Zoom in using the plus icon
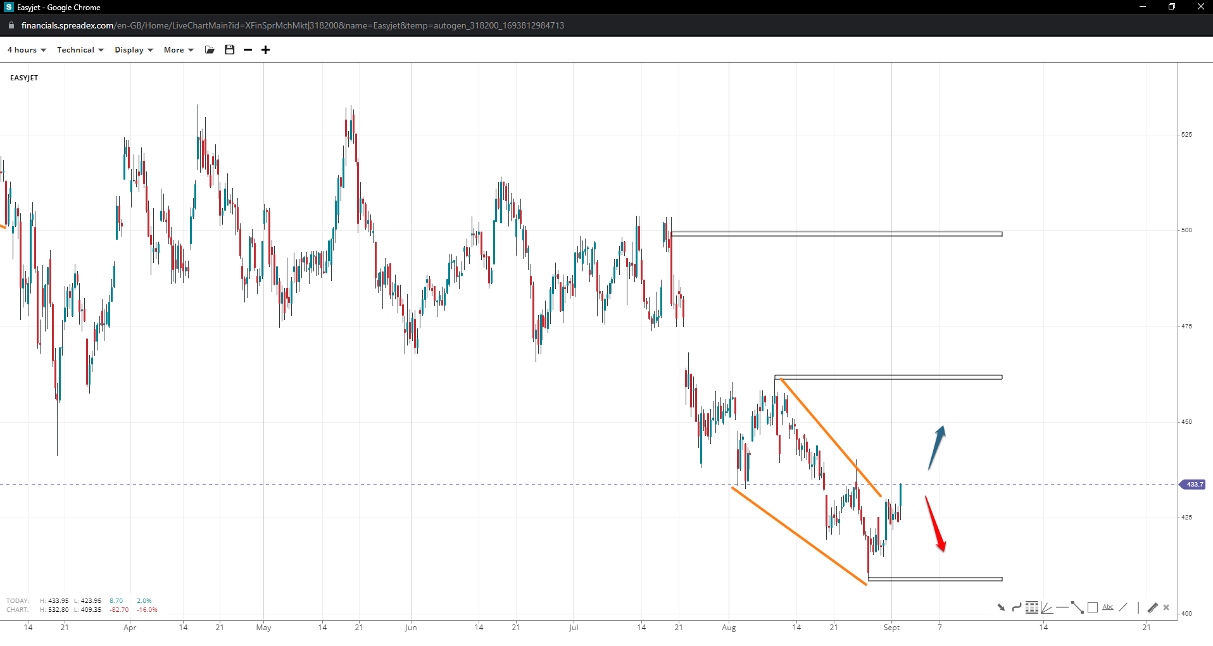The height and width of the screenshot is (646, 1213). [266, 50]
